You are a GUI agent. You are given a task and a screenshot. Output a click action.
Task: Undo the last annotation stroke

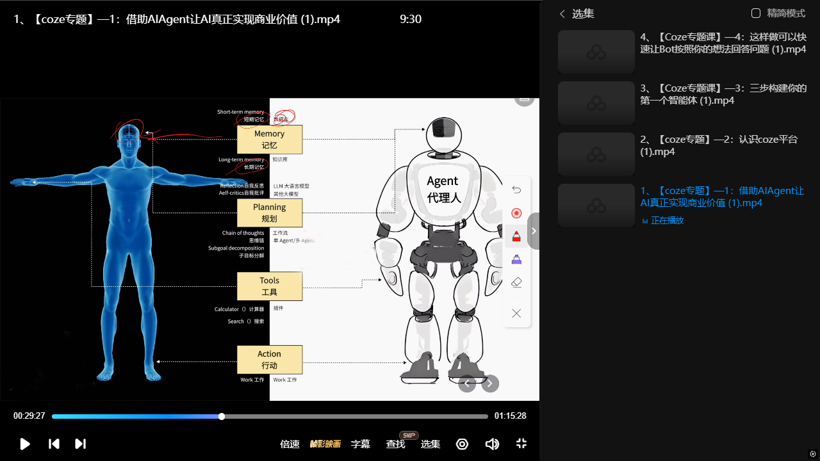point(516,190)
